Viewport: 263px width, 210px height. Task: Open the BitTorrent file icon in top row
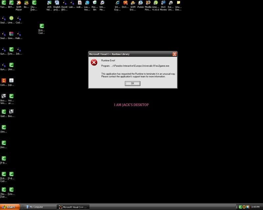pyautogui.click(x=11, y=4)
